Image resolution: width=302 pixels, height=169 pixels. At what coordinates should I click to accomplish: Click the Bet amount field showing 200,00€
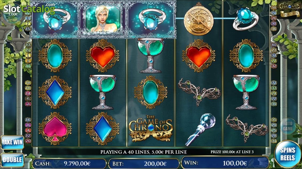144,164
